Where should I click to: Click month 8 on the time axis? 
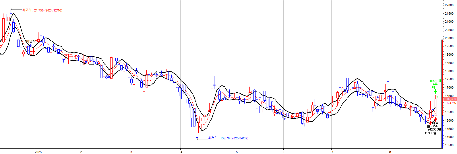390,152
